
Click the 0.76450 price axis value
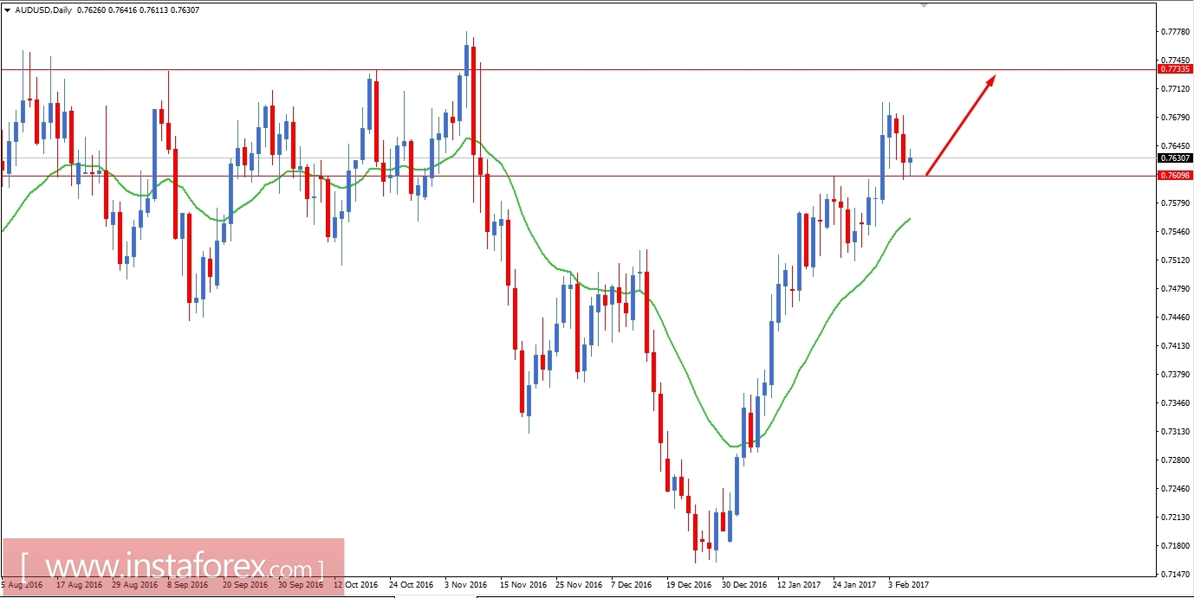tap(1175, 145)
